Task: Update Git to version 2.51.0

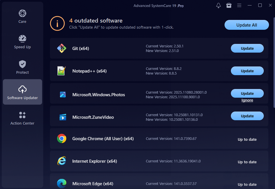Action: point(247,48)
